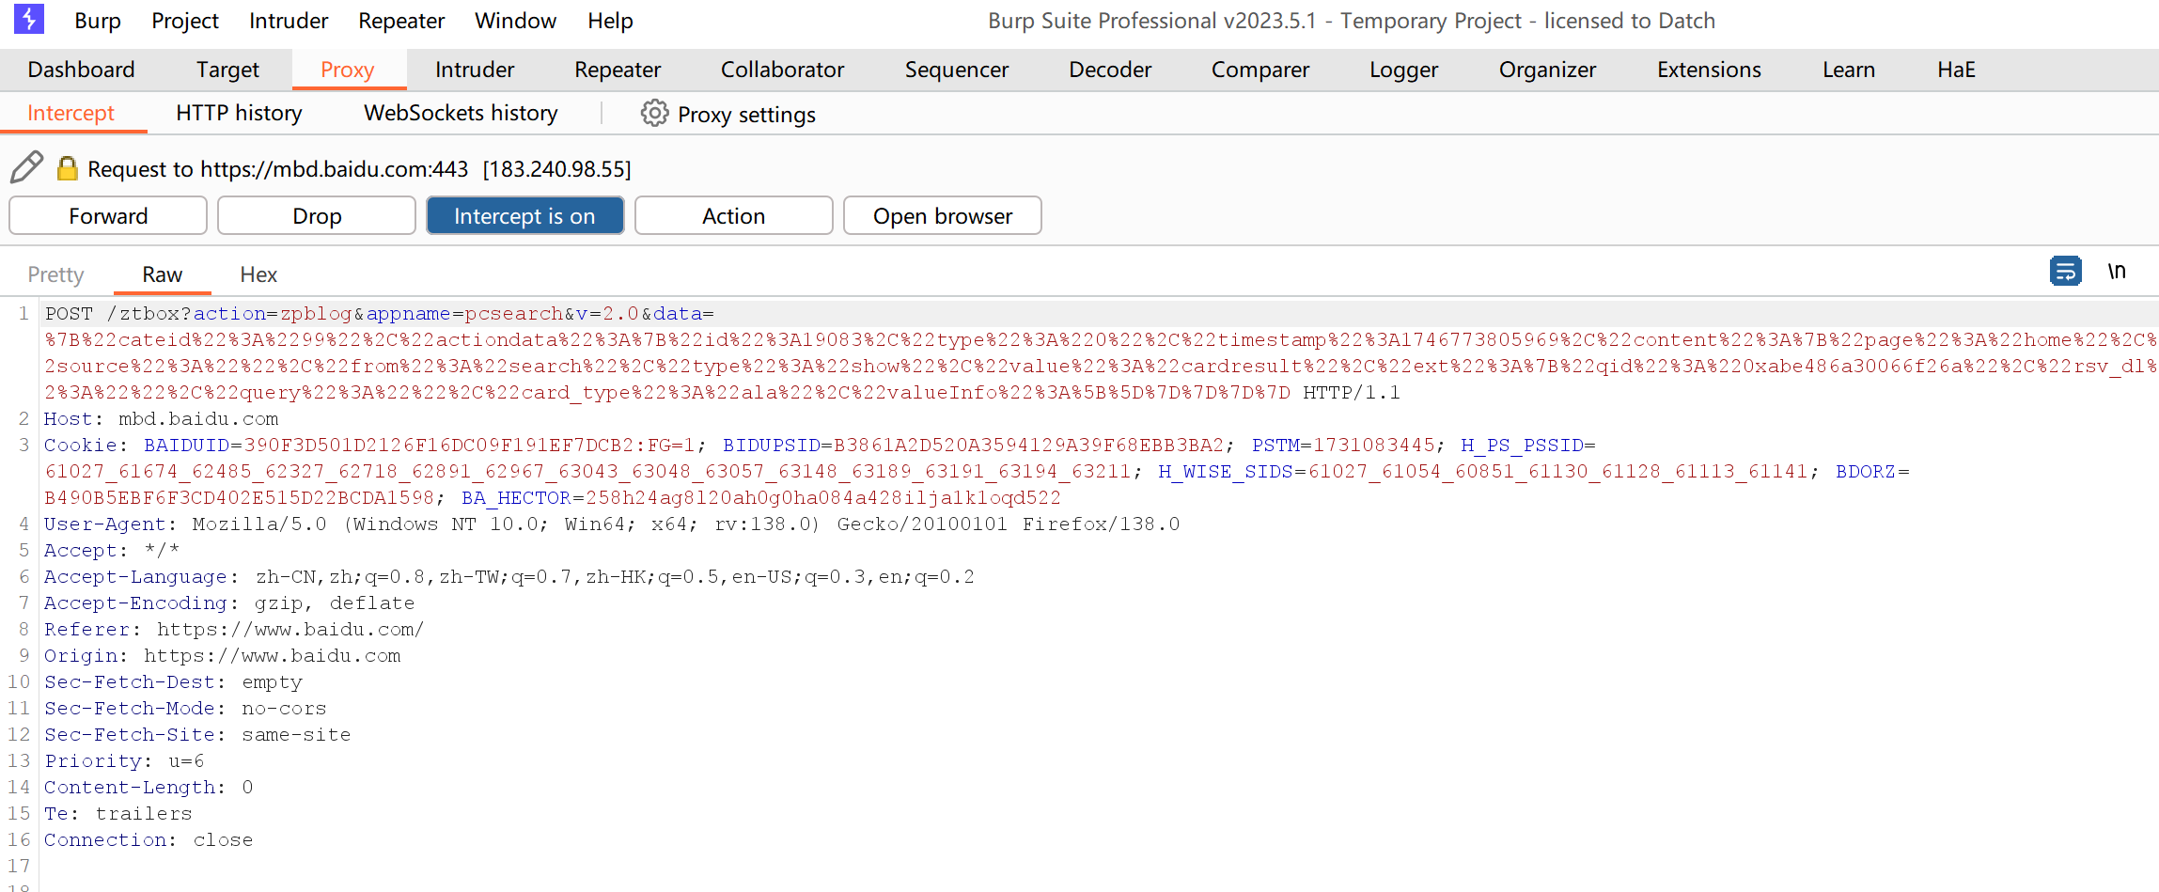This screenshot has height=892, width=2159.
Task: Click the Referer header line
Action: pos(234,630)
